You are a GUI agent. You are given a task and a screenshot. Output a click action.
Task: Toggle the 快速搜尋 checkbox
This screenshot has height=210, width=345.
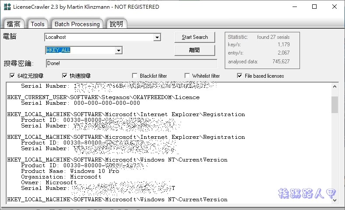pos(65,76)
